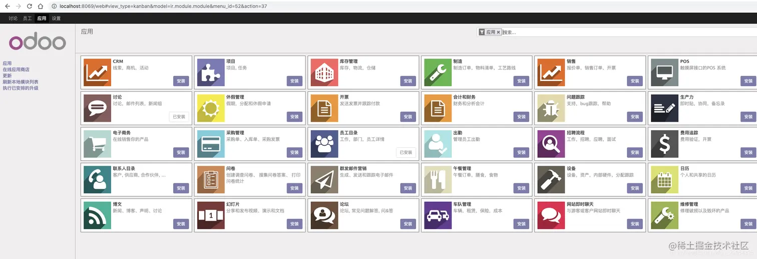757x259 pixels.
Task: Install the 车队管理 module
Action: (521, 224)
